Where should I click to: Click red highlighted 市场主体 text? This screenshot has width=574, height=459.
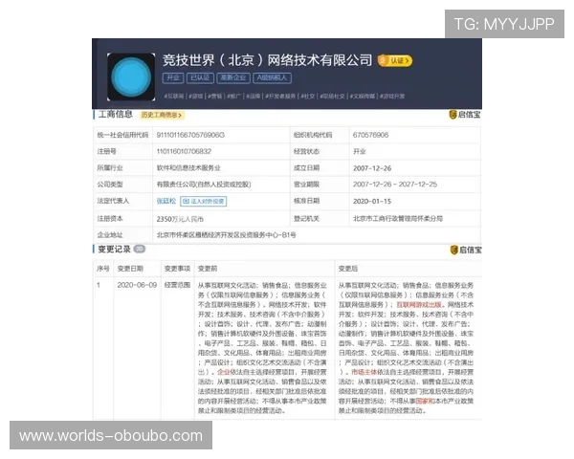click(x=364, y=372)
